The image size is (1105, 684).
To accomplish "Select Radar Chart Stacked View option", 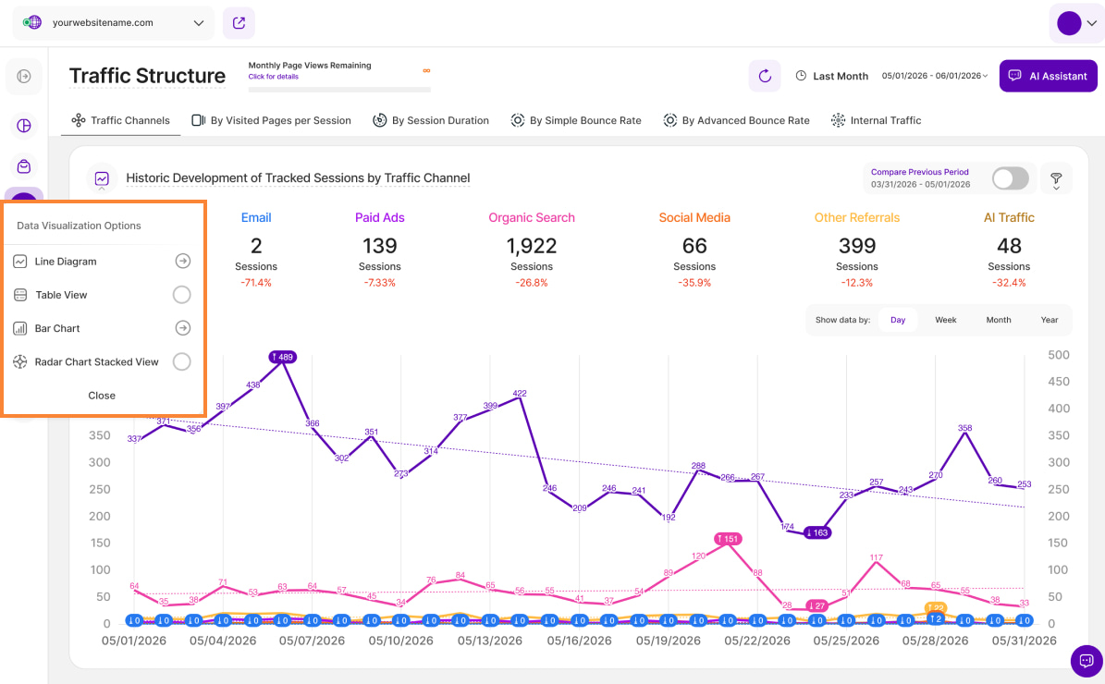I will tap(182, 361).
